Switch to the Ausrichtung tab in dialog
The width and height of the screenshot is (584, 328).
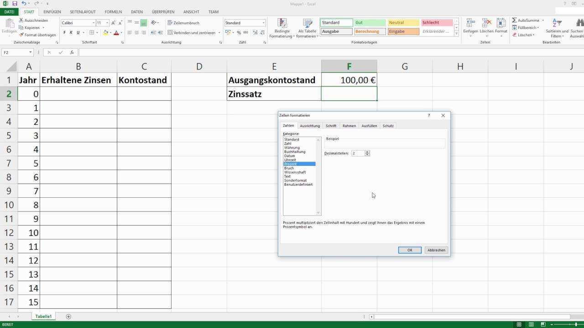310,126
